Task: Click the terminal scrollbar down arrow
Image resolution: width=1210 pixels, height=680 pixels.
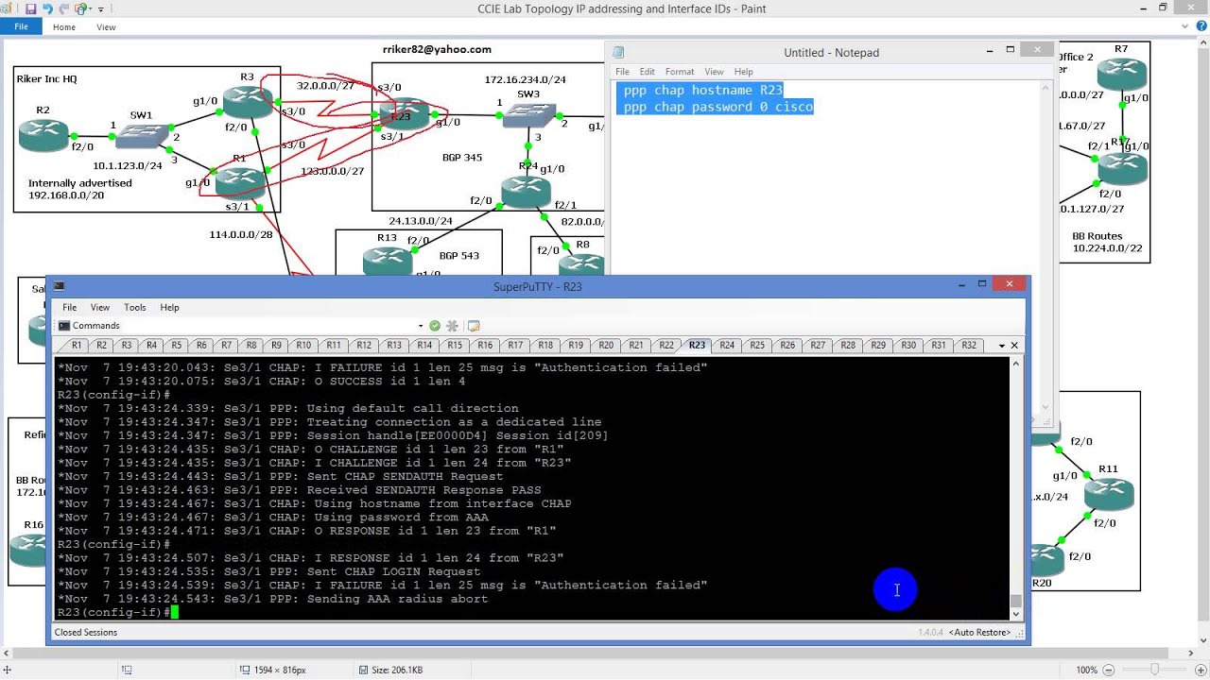Action: pyautogui.click(x=1016, y=614)
